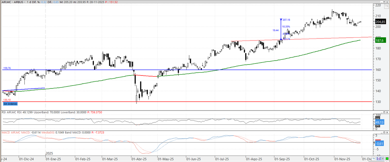390x162 pixels.
Task: Click the 19.44 measurement annotation
Action: 276,30
